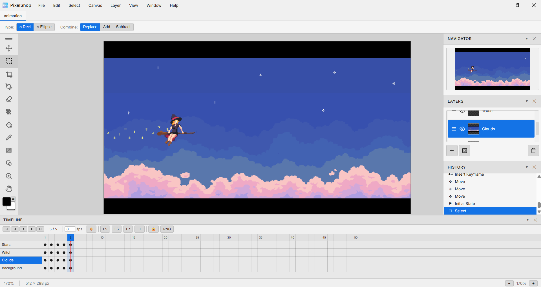Click the F5 timeline button
The height and width of the screenshot is (287, 541).
pos(105,229)
